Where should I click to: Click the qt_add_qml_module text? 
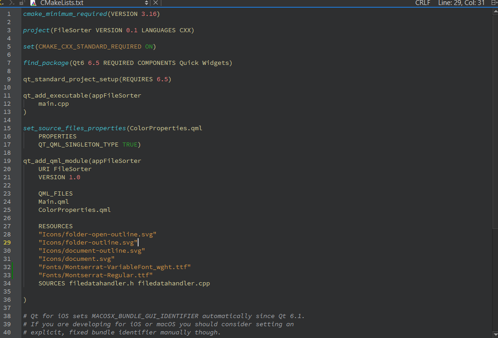55,161
